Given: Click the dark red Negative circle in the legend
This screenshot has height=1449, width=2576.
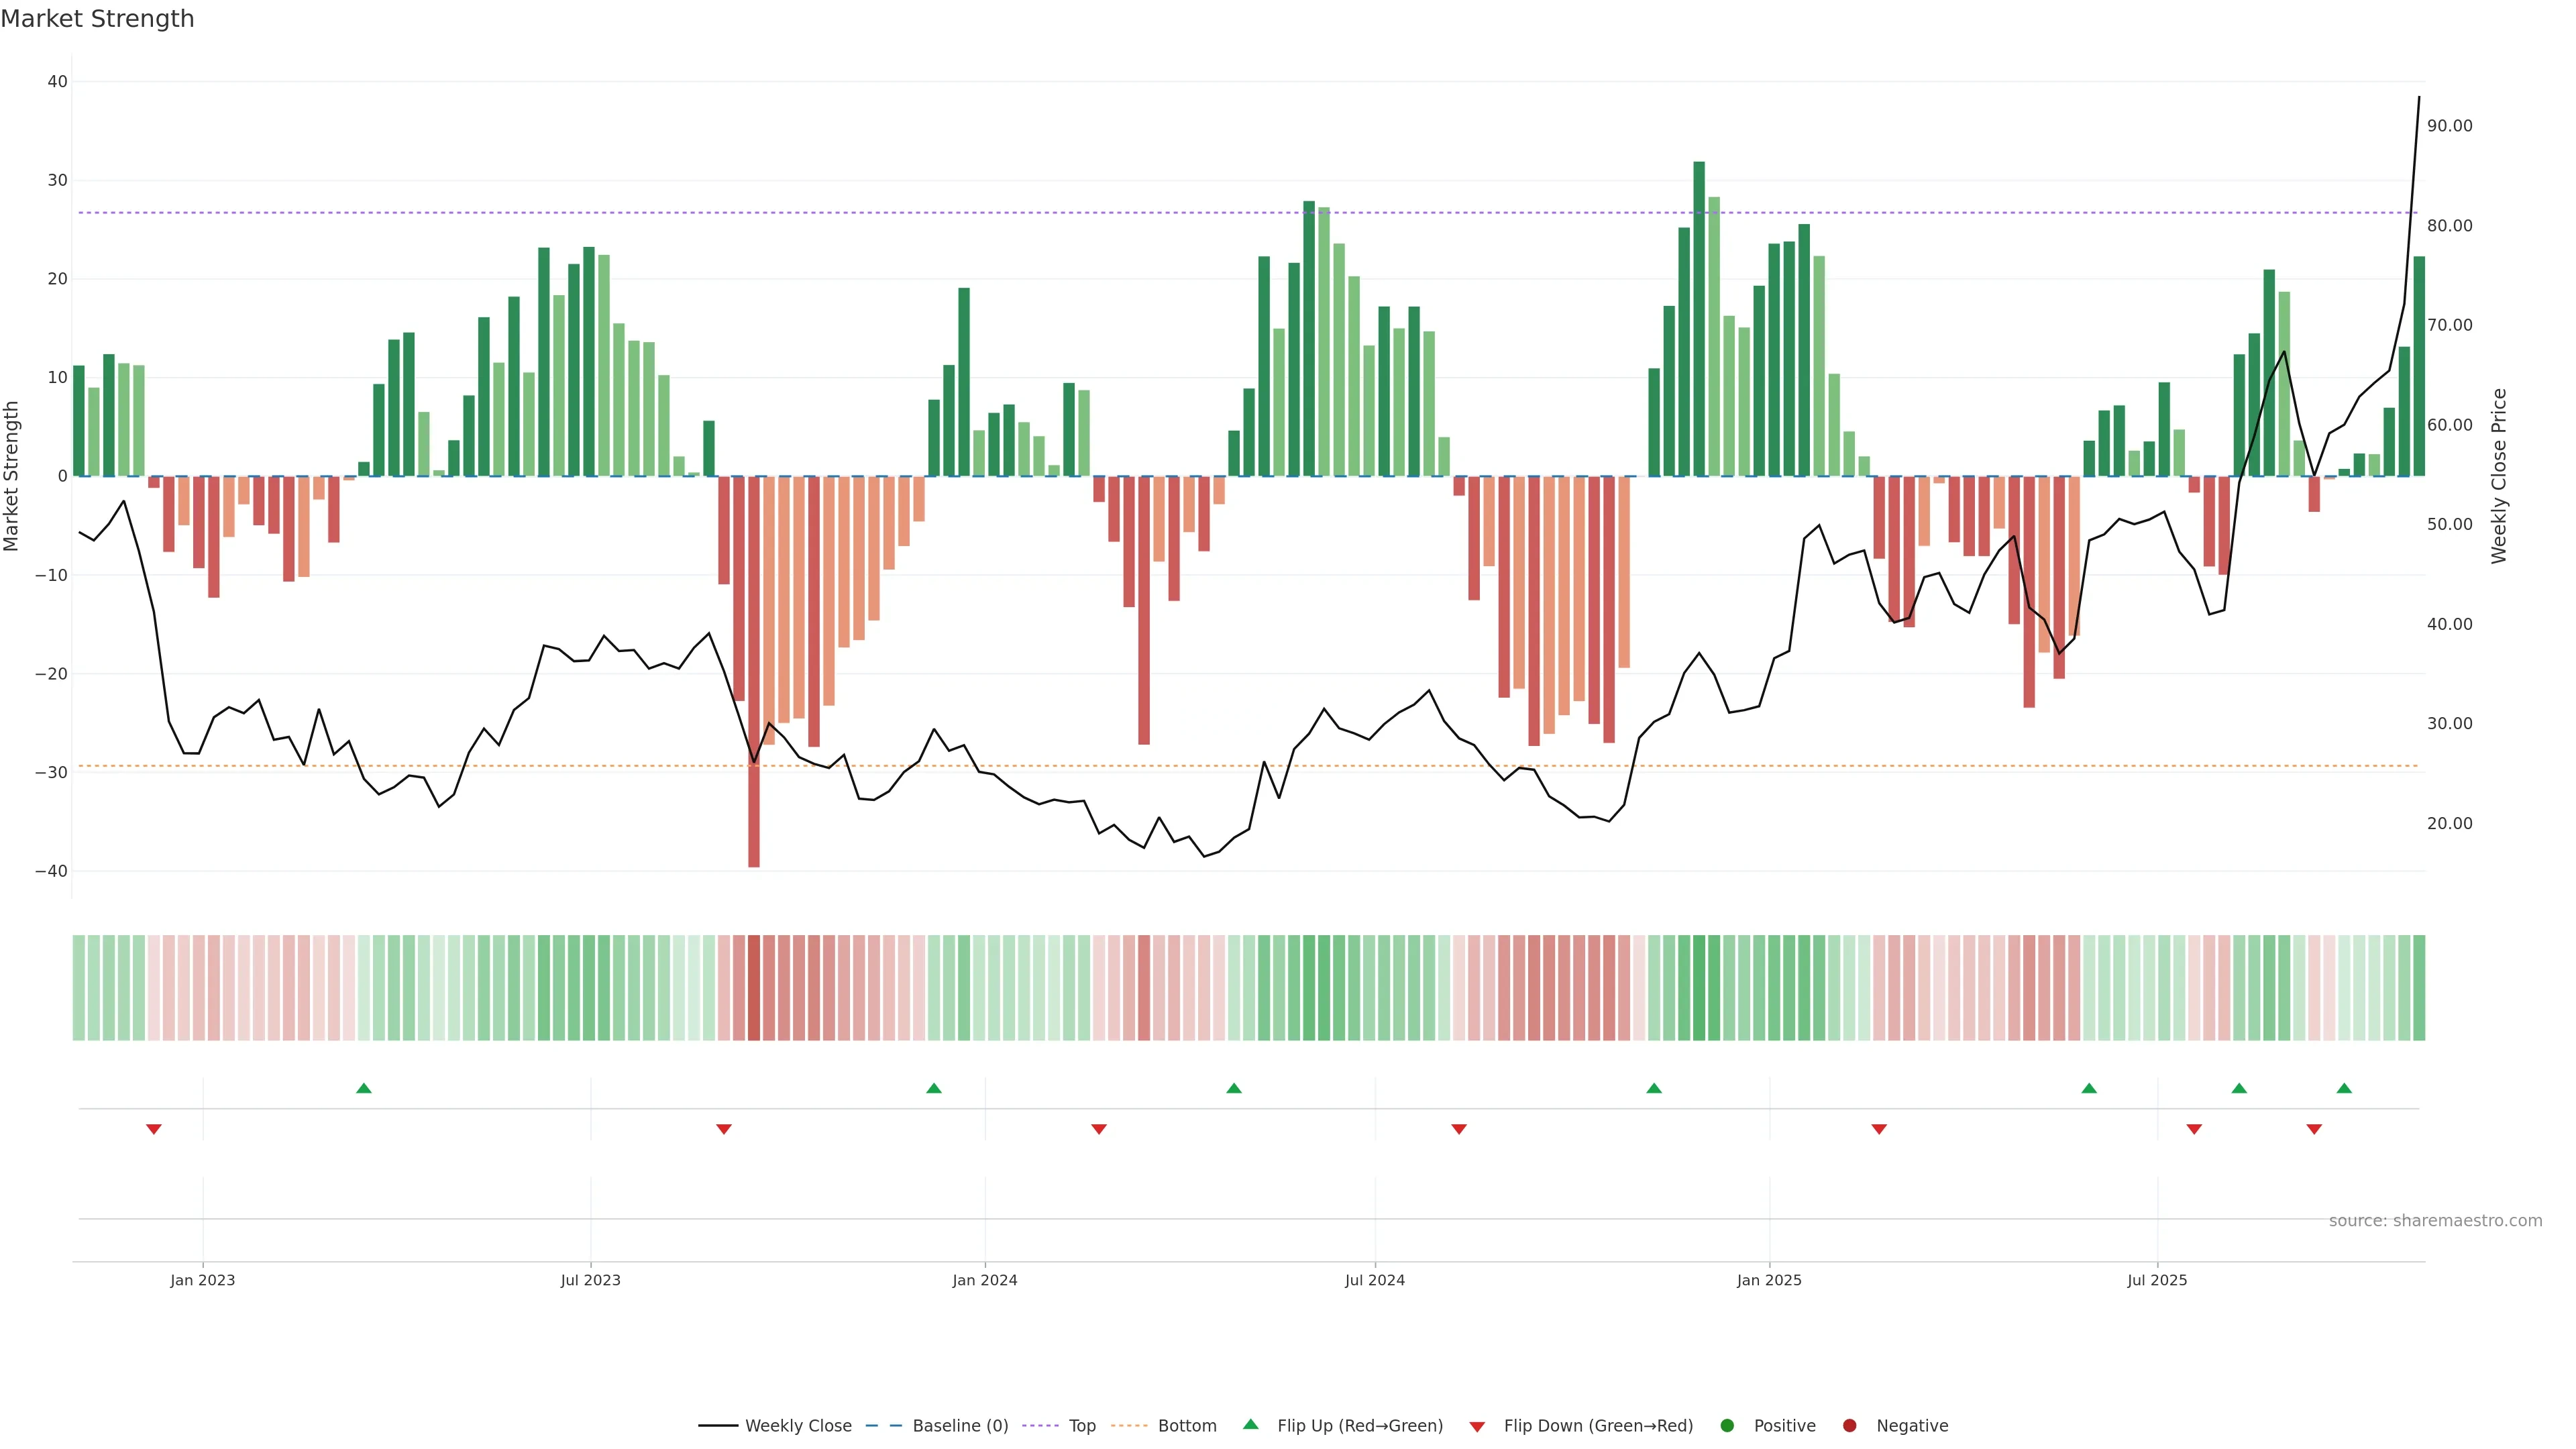Looking at the screenshot, I should pos(1849,1426).
